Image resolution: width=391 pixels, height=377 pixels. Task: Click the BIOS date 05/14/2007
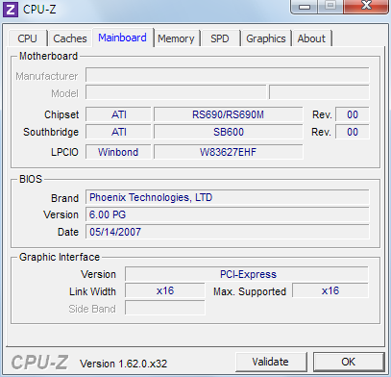point(228,232)
